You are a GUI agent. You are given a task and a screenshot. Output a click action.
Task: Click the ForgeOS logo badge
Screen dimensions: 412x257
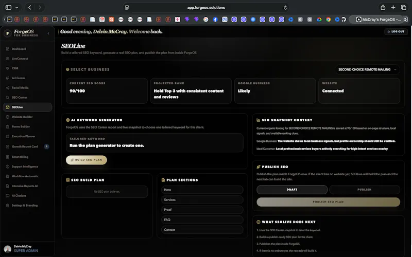click(8, 33)
